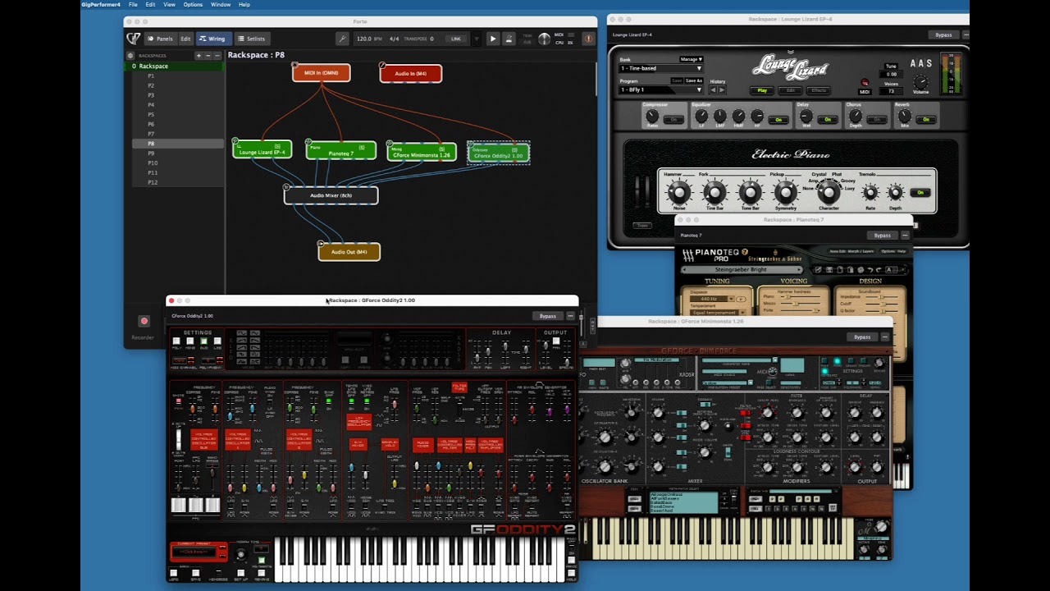This screenshot has width=1050, height=591.
Task: Select the Audio Out (M4) block
Action: 349,252
